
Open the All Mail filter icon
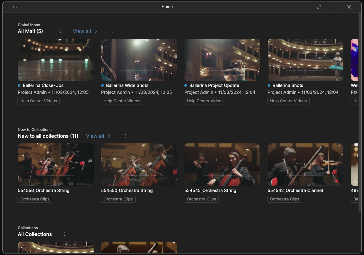click(60, 31)
